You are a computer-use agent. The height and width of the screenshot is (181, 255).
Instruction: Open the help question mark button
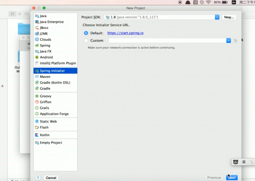38,178
